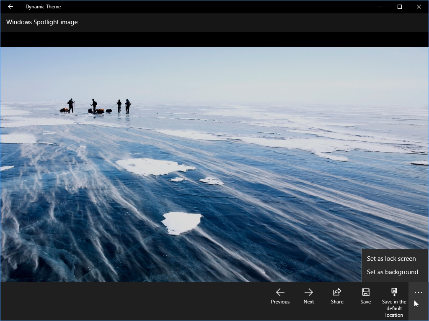
Task: Activate the Share command
Action: click(337, 295)
